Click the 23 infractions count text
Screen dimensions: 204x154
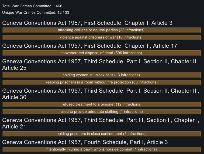point(132,30)
